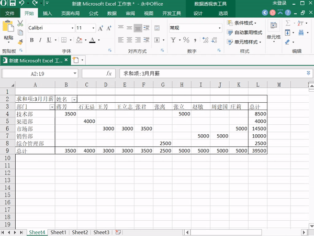Click the Copy icon
This screenshot has width=314, height=236.
click(x=20, y=33)
